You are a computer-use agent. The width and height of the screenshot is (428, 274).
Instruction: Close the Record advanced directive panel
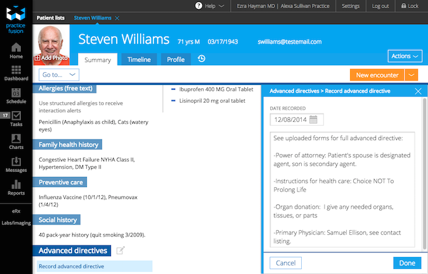tap(418, 91)
